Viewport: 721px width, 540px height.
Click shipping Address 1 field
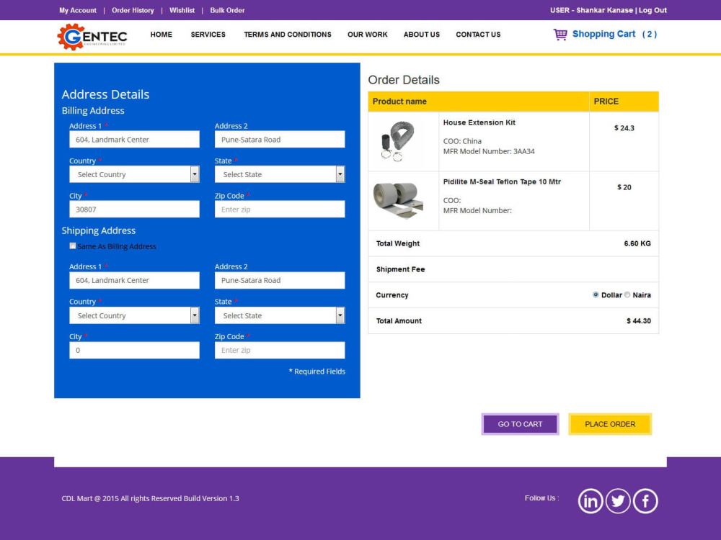134,280
